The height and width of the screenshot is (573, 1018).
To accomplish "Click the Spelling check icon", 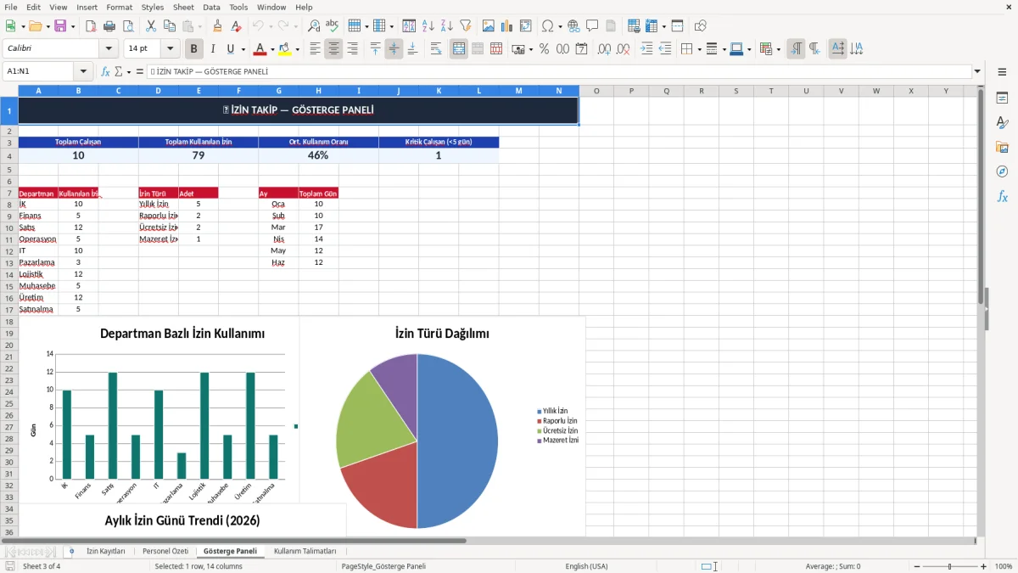I will tap(333, 26).
